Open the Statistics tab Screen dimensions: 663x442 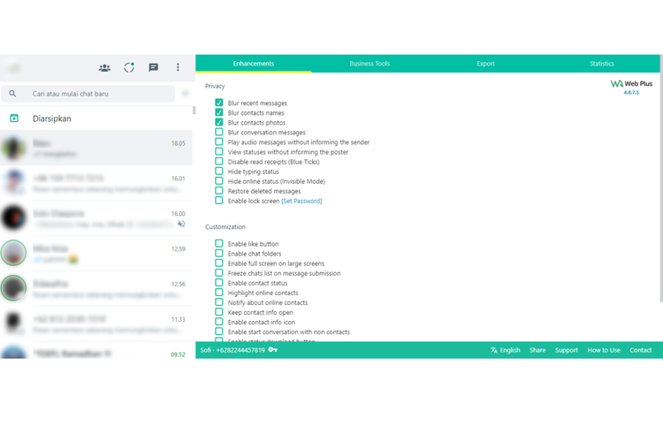click(x=601, y=64)
